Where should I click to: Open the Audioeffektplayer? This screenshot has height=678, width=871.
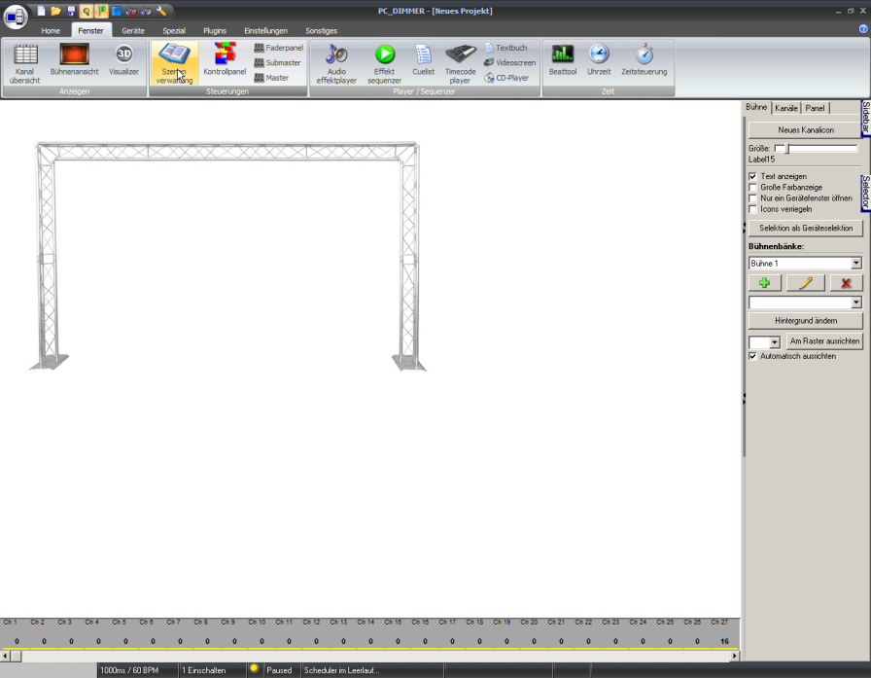point(336,64)
